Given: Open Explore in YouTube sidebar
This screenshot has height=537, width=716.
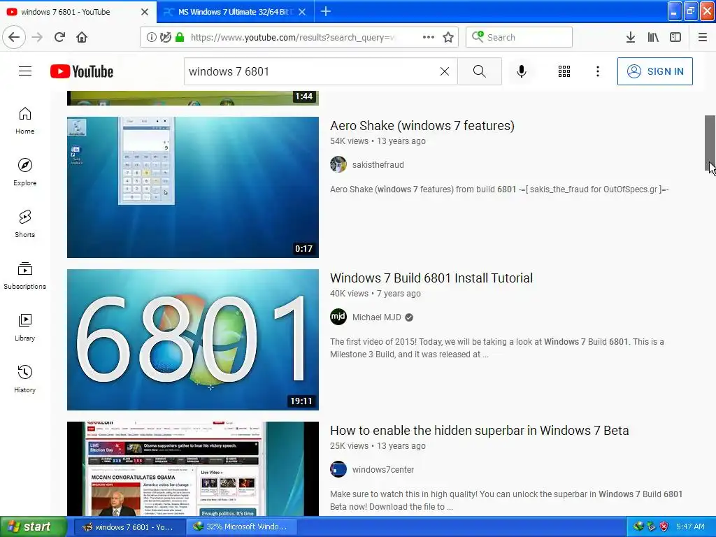Looking at the screenshot, I should tap(25, 172).
